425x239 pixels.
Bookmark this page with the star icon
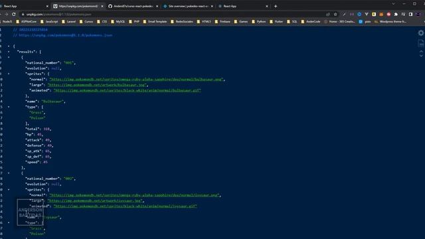(335, 14)
